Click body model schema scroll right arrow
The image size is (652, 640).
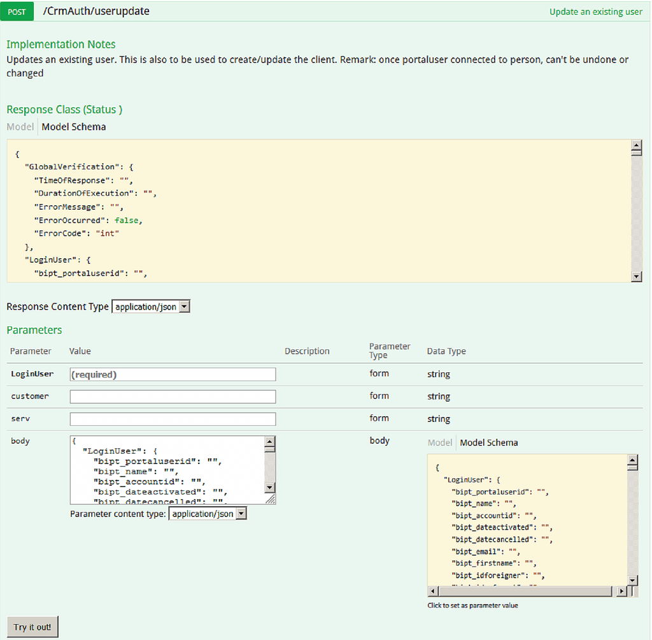pyautogui.click(x=621, y=591)
